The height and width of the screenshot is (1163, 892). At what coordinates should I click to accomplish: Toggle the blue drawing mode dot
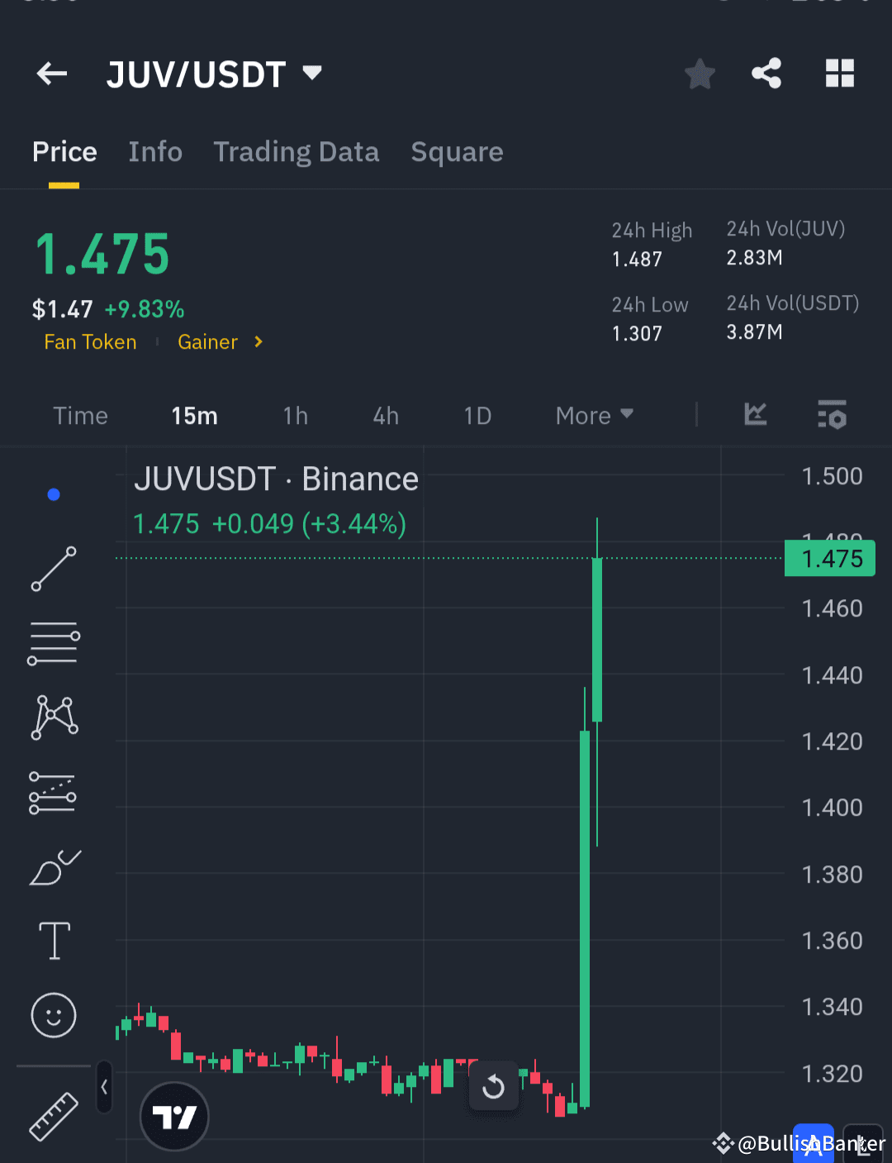pos(54,494)
